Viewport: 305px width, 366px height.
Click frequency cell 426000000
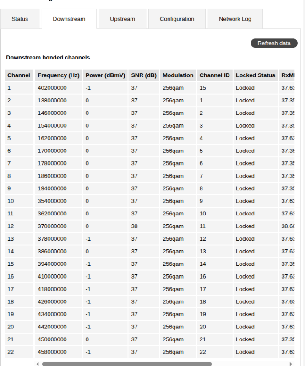pyautogui.click(x=59, y=302)
